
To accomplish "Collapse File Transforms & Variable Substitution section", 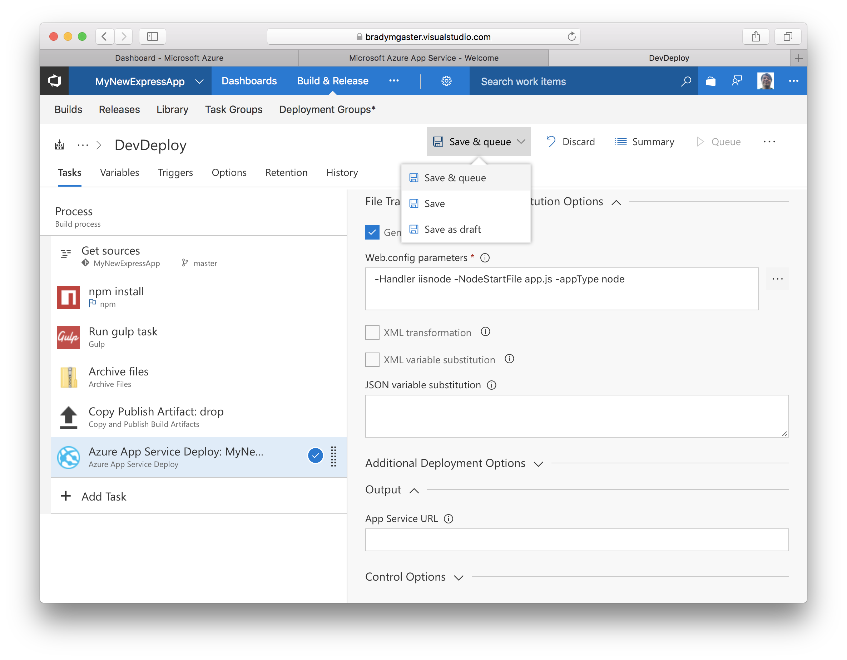I will [616, 202].
